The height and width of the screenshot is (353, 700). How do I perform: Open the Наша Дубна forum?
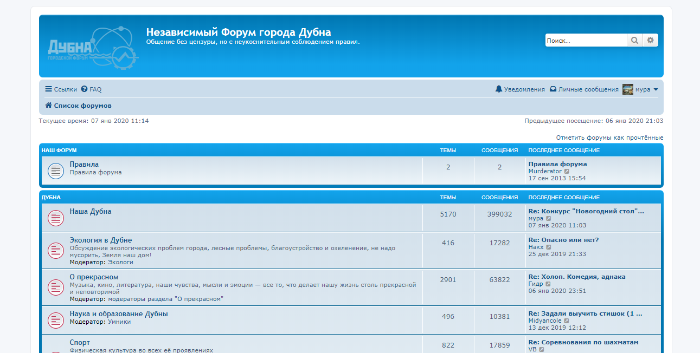click(91, 212)
